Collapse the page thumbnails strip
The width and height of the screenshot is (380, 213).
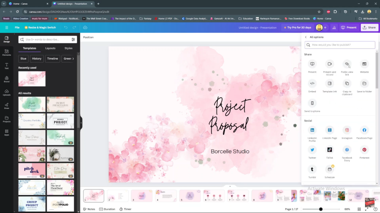(x=230, y=186)
